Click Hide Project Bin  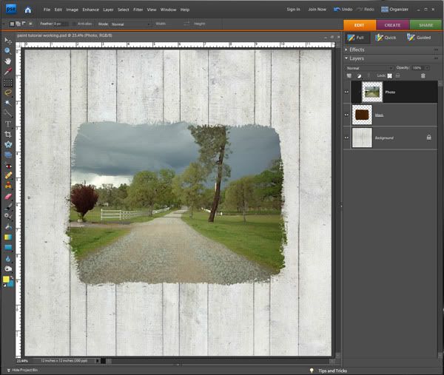[x=22, y=370]
